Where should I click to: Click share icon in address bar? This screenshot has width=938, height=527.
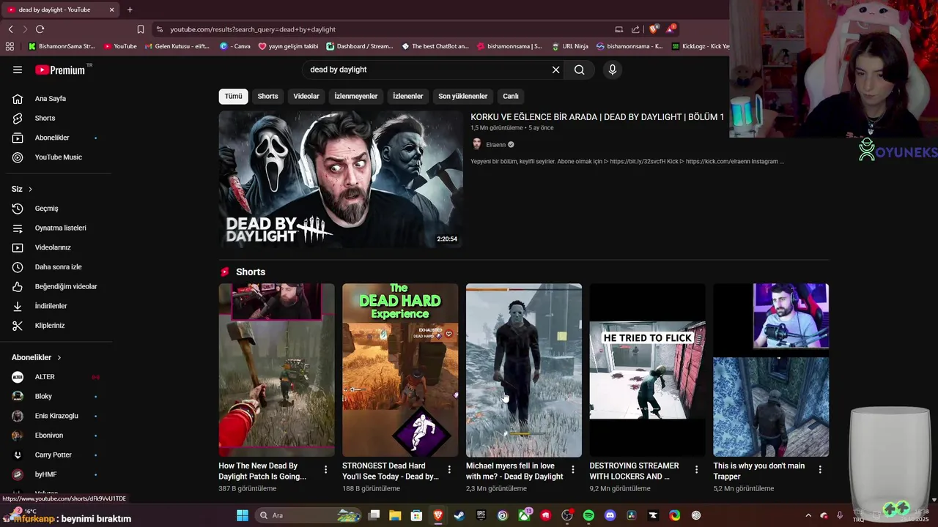point(635,29)
